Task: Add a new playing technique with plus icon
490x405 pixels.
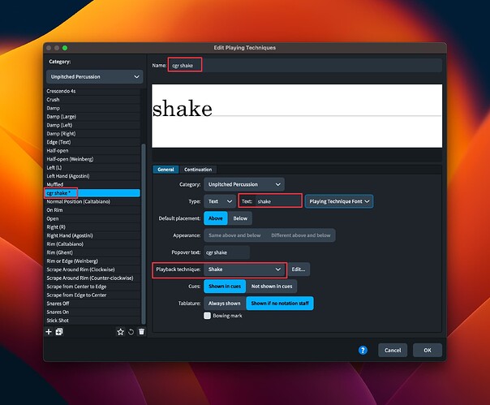Action: (x=49, y=332)
